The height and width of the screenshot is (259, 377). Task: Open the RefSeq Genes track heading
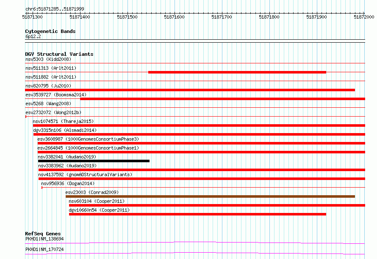tap(43, 234)
